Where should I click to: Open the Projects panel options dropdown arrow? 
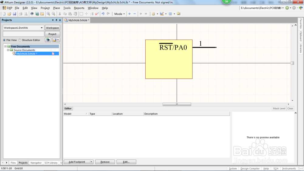point(53,20)
